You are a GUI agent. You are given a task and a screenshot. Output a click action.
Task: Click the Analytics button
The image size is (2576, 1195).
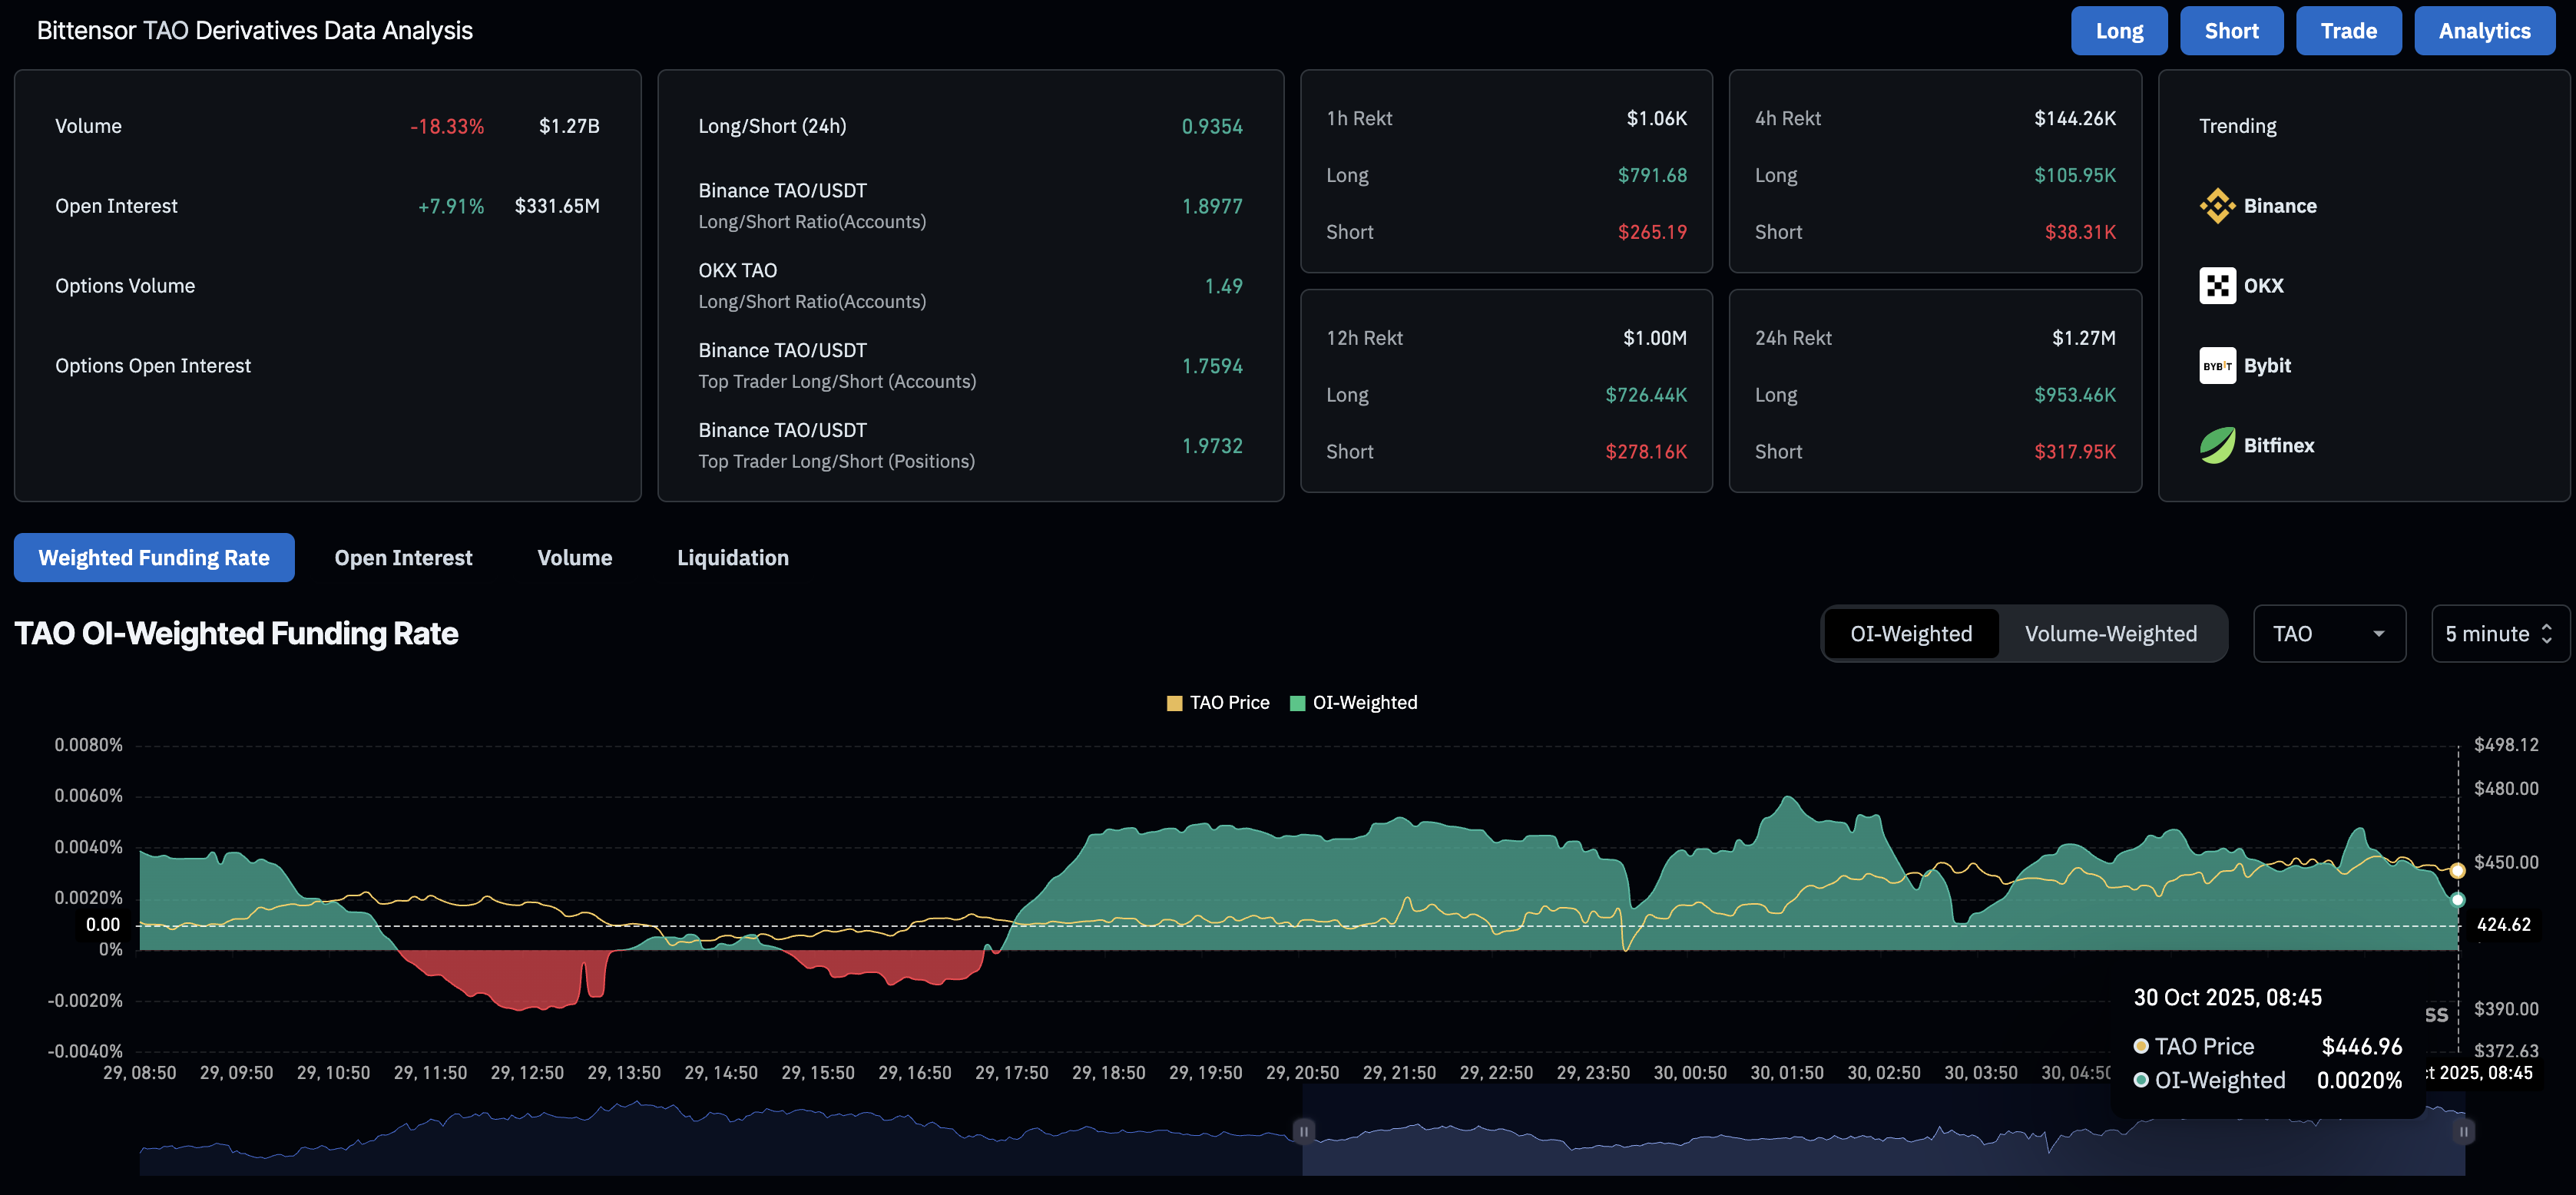(x=2485, y=30)
